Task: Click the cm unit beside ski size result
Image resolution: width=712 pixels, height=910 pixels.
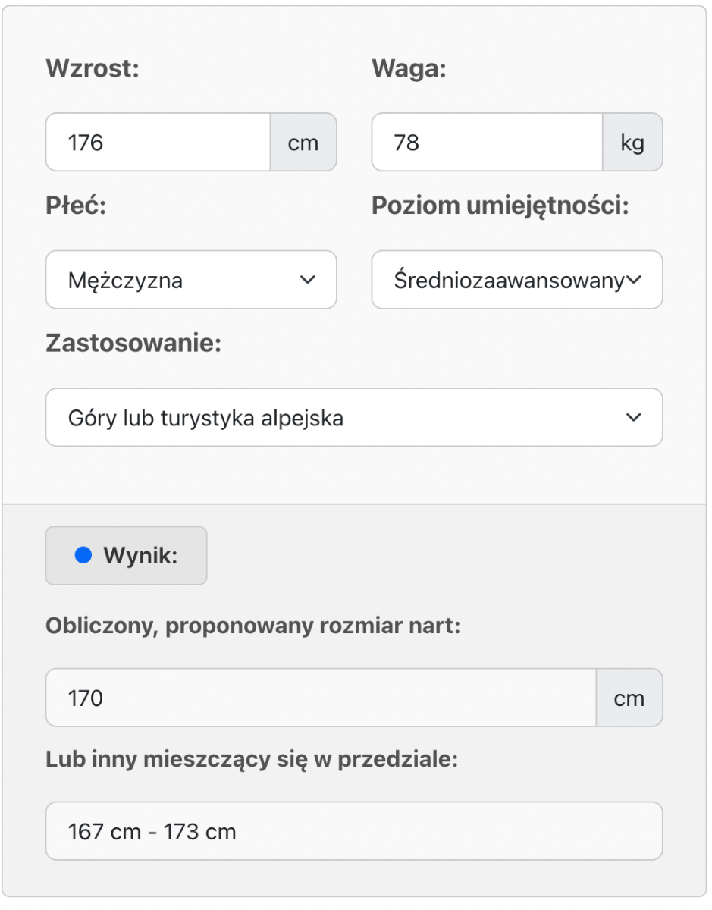Action: 629,698
